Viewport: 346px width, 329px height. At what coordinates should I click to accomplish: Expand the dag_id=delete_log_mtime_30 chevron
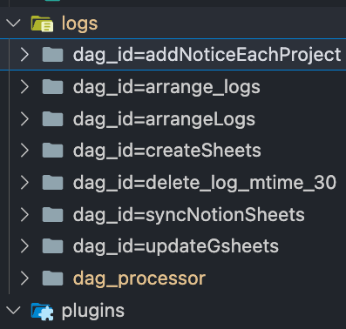tap(24, 183)
